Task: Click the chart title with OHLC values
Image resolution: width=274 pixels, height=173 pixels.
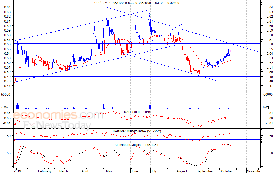Action: coord(137,3)
